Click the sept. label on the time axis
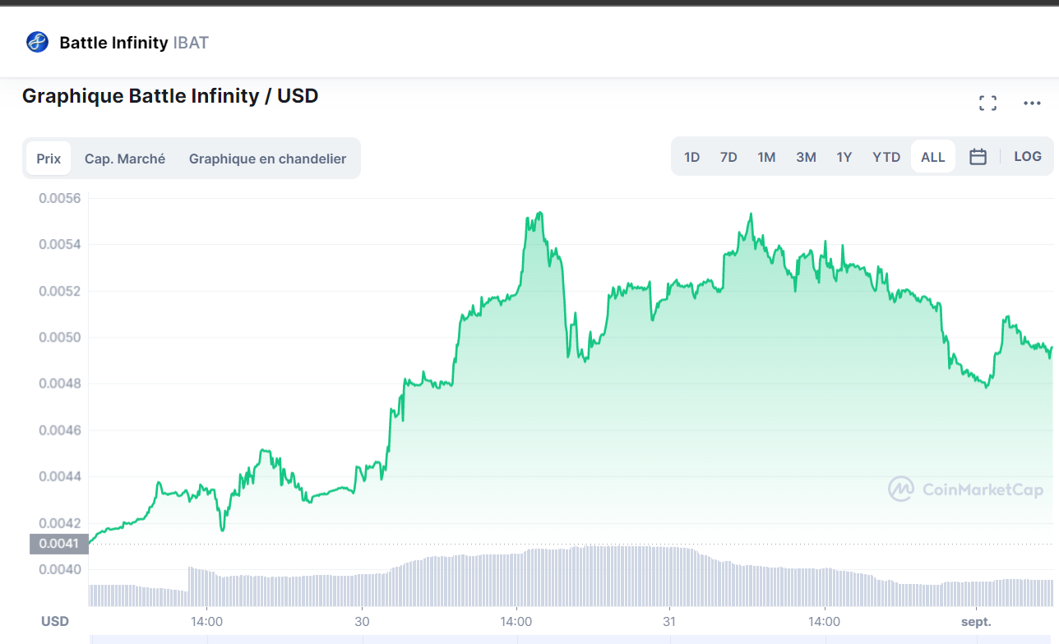 [x=976, y=622]
